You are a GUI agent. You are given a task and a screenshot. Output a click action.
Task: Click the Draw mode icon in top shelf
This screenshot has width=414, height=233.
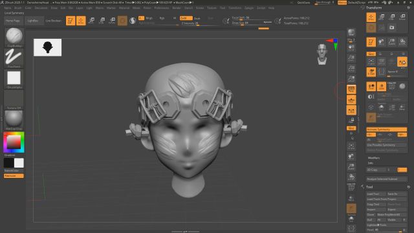pos(81,21)
